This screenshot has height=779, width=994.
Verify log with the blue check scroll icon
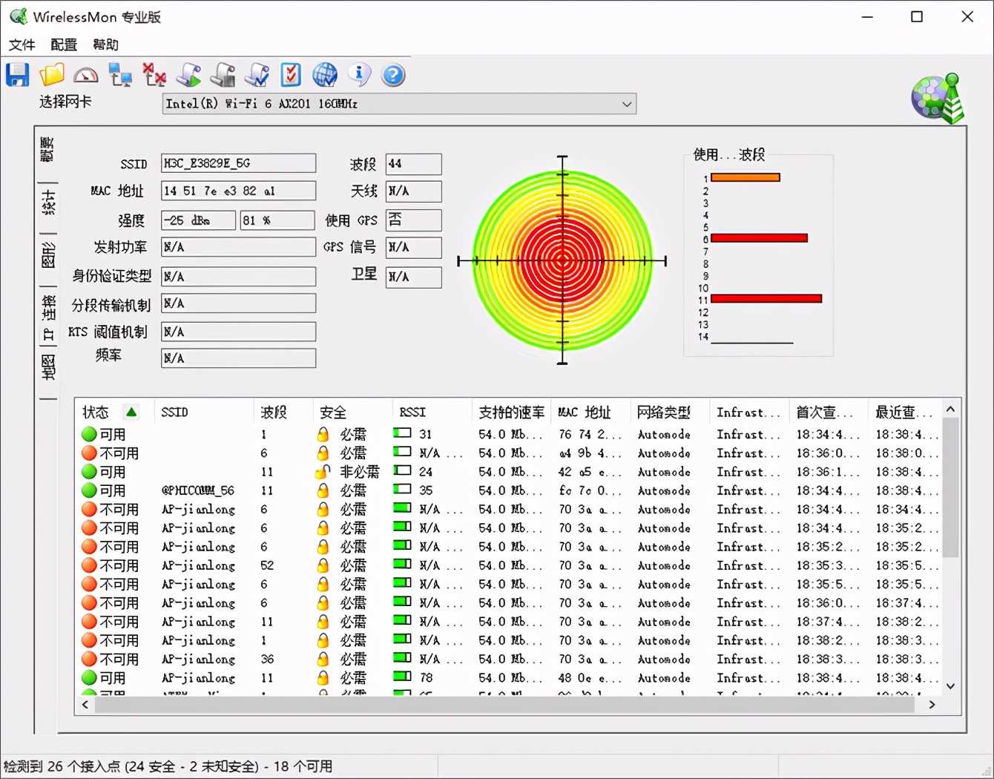click(x=256, y=74)
